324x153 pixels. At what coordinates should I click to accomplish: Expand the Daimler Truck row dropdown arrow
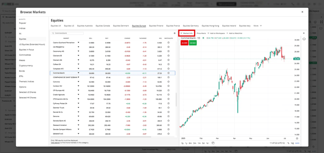pyautogui.click(x=78, y=108)
